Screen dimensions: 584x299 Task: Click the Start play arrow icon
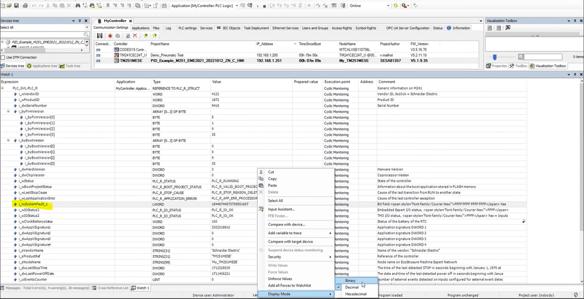point(257,6)
